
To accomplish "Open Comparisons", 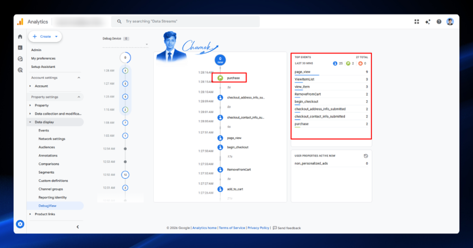I will tap(49, 164).
